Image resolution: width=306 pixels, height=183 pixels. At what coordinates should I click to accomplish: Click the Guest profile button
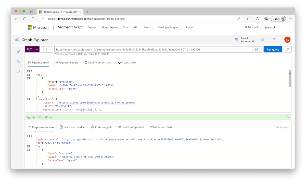click(x=278, y=19)
